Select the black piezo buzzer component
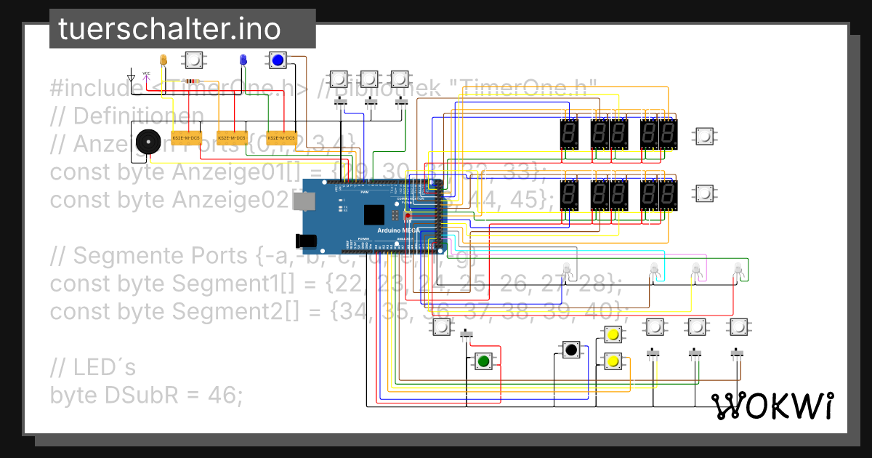The width and height of the screenshot is (872, 458). [148, 141]
